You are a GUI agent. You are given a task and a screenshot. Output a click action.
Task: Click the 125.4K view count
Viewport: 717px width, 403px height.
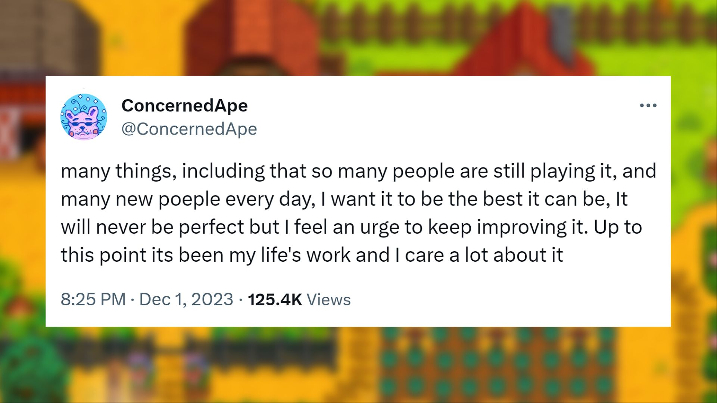275,299
